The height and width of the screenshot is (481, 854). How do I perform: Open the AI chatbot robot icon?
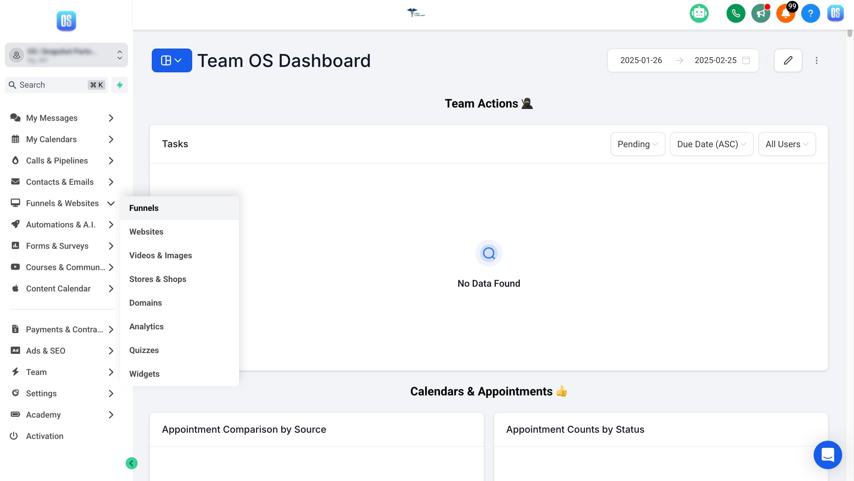click(x=699, y=13)
